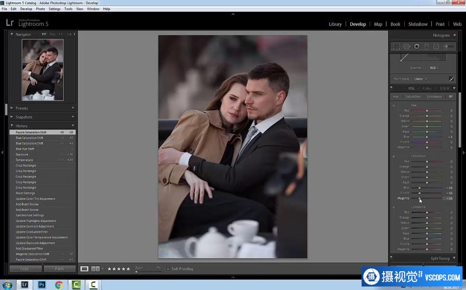Set Navigator zoom to FILL
This screenshot has height=290, width=466.
[x=53, y=34]
